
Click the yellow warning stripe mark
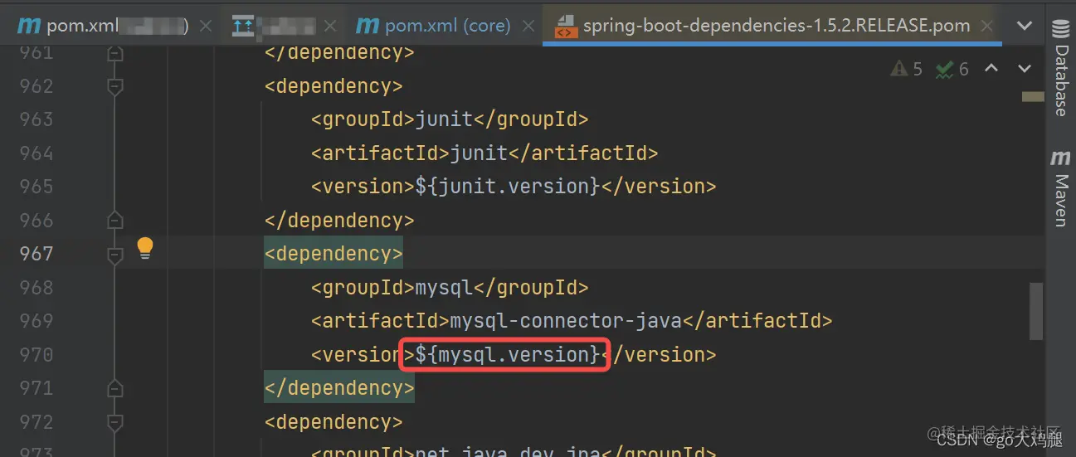1033,97
